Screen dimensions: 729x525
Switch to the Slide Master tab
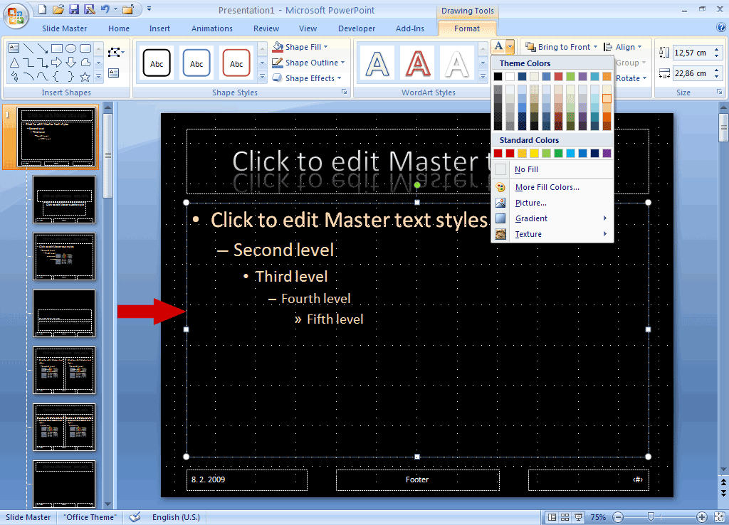(64, 28)
